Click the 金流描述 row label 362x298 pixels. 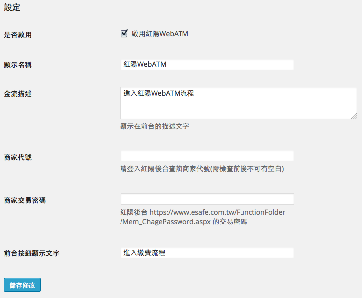click(x=18, y=94)
